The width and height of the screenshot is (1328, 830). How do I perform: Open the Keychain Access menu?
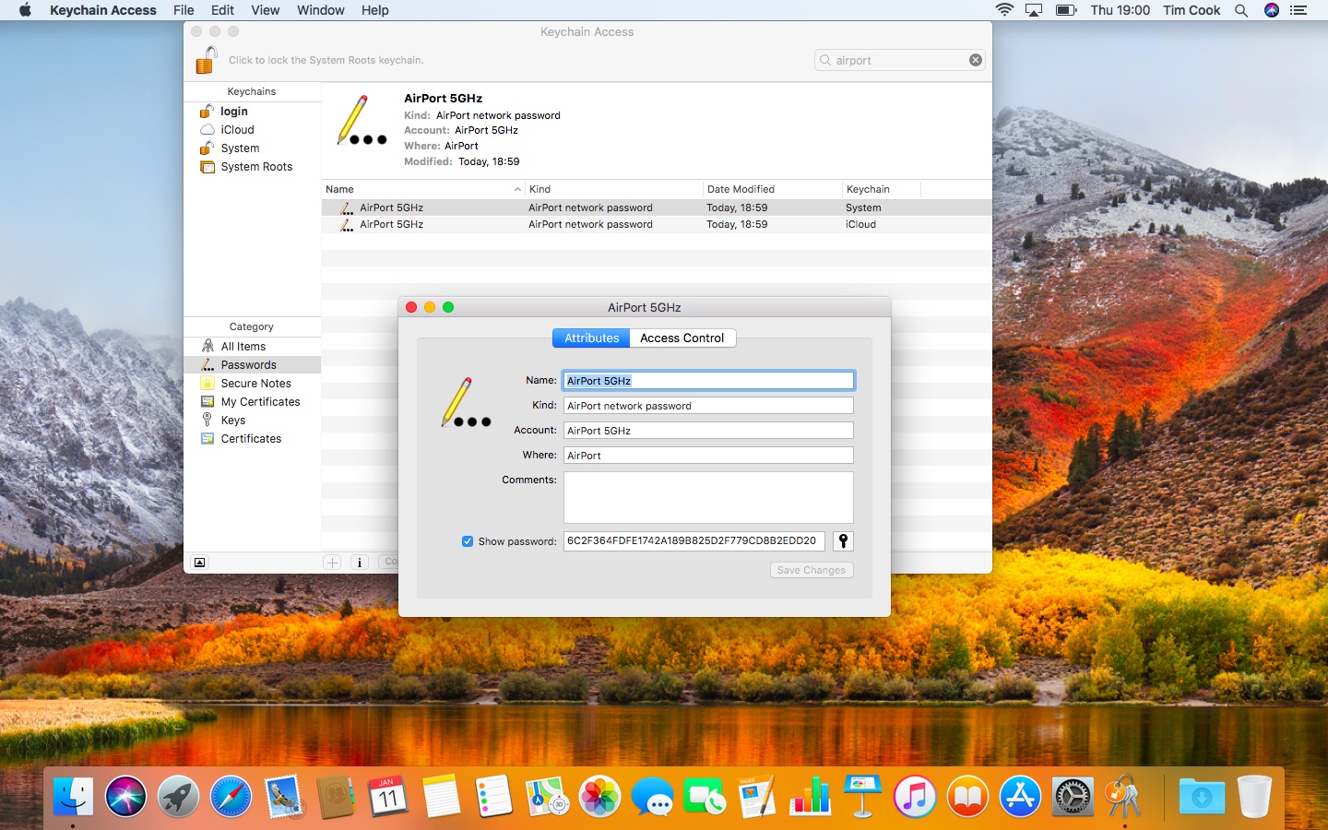pos(103,10)
